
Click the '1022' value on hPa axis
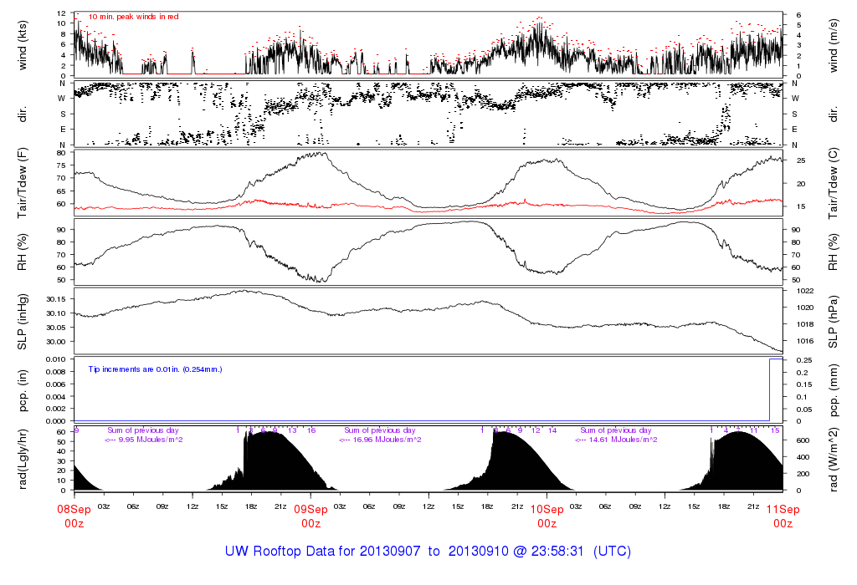tap(805, 291)
